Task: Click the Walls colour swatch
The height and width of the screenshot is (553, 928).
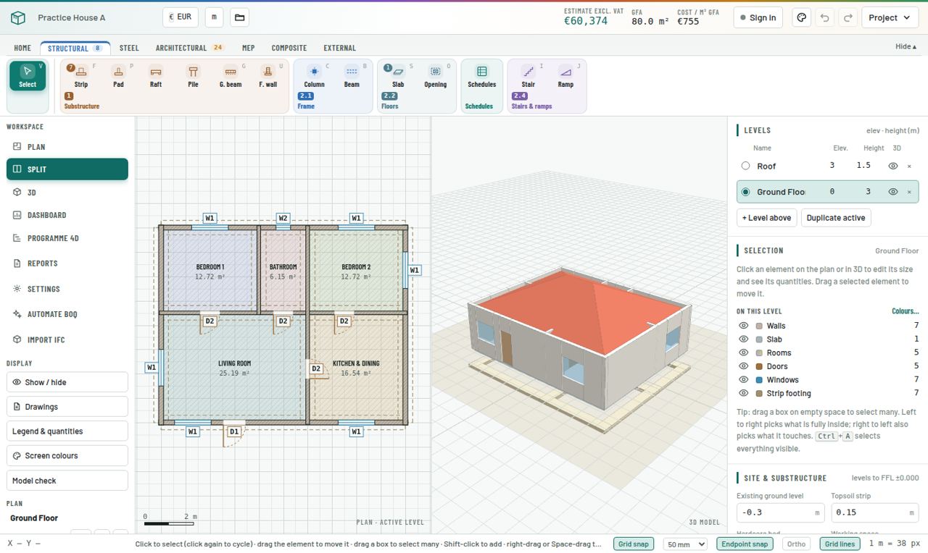Action: [x=759, y=326]
